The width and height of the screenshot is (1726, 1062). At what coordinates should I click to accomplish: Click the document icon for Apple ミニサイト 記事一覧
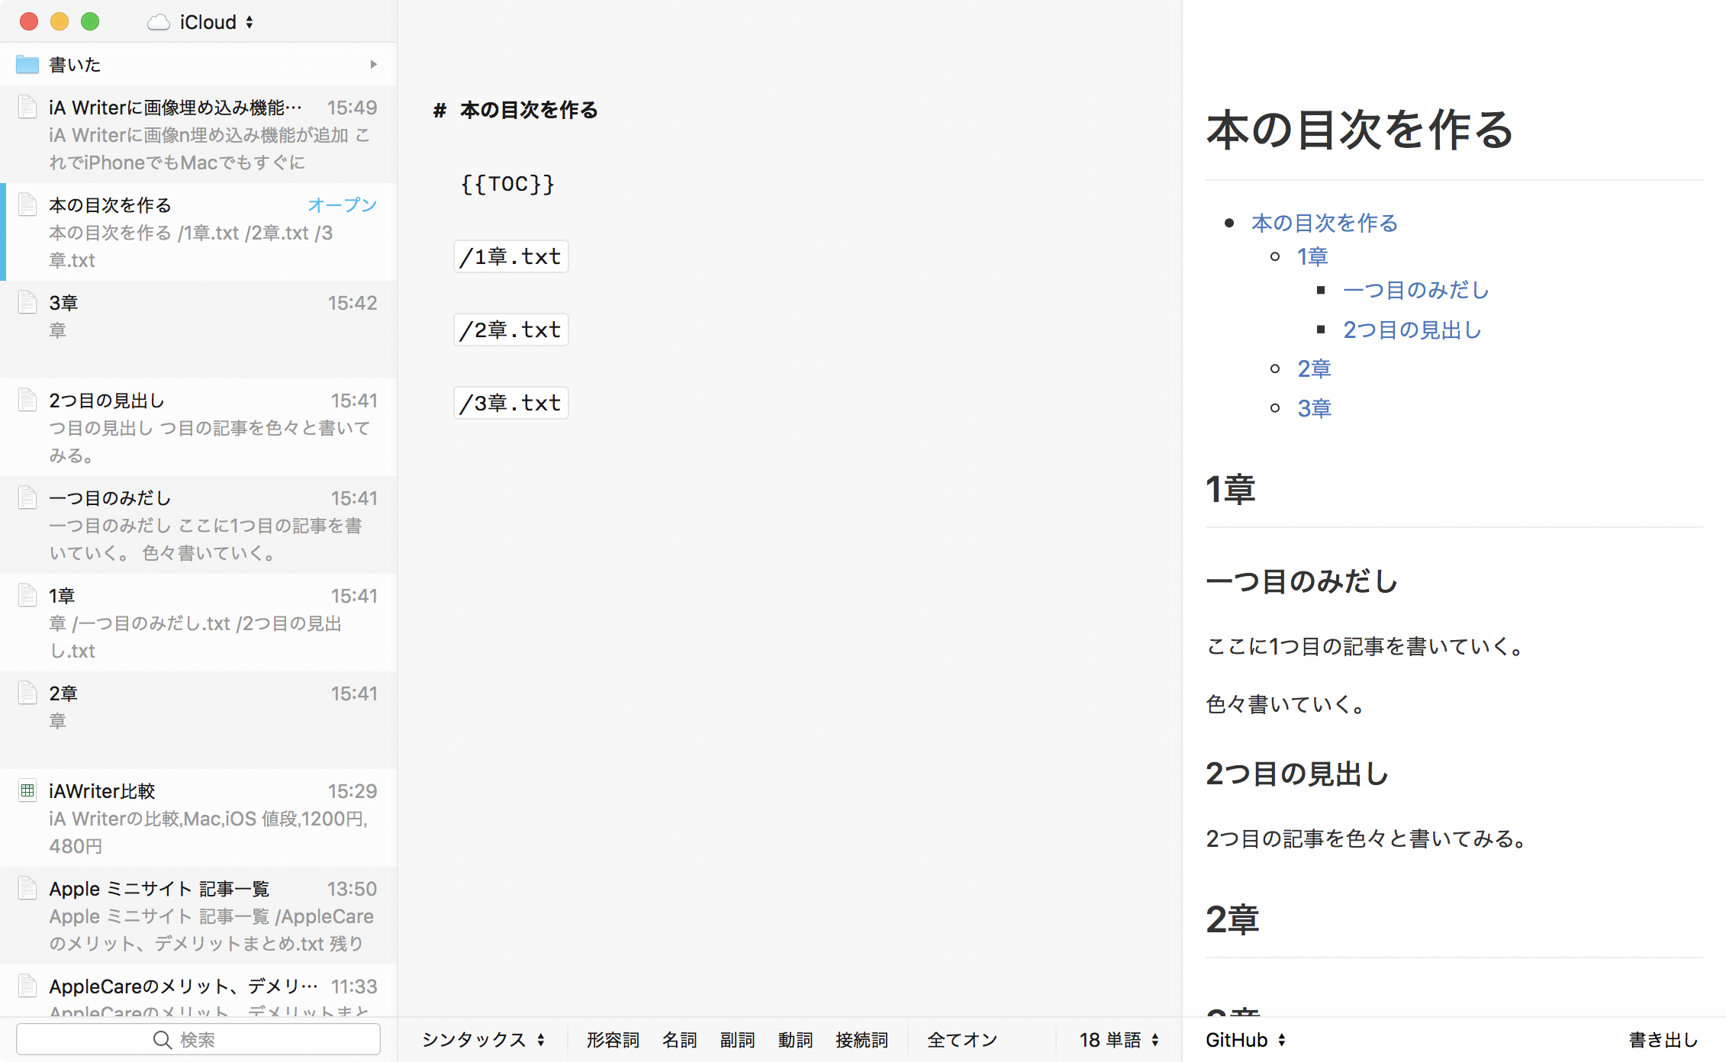point(27,889)
